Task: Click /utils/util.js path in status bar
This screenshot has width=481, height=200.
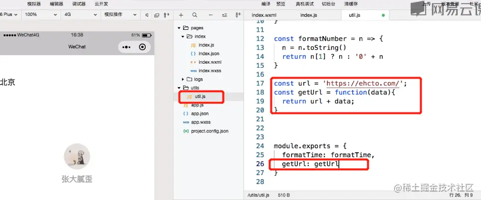Action: (x=258, y=195)
